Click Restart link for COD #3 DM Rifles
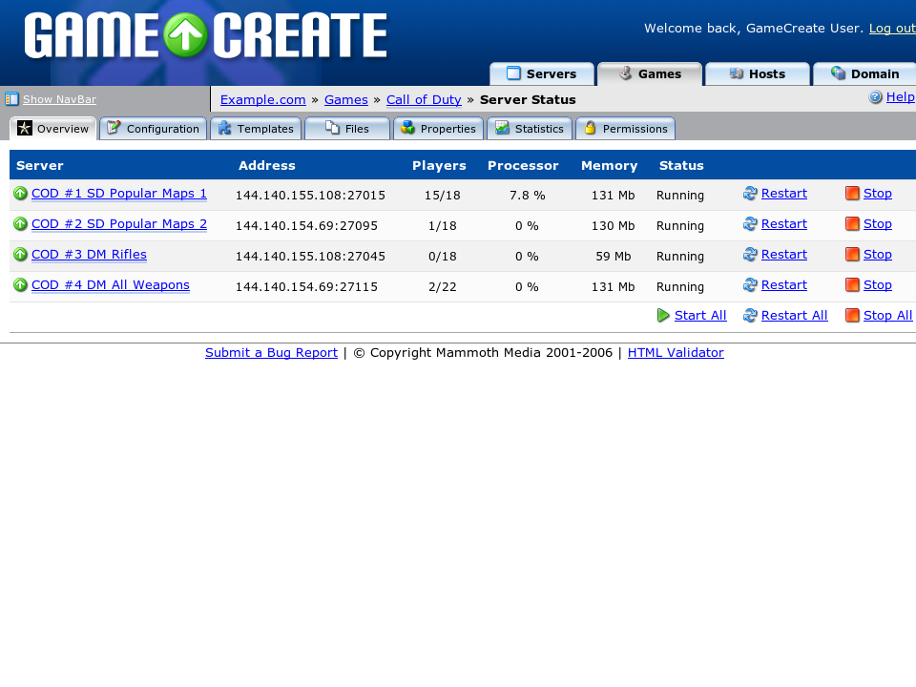 click(784, 254)
